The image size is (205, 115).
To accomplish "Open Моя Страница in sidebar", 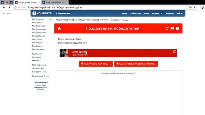I will coord(38,19).
